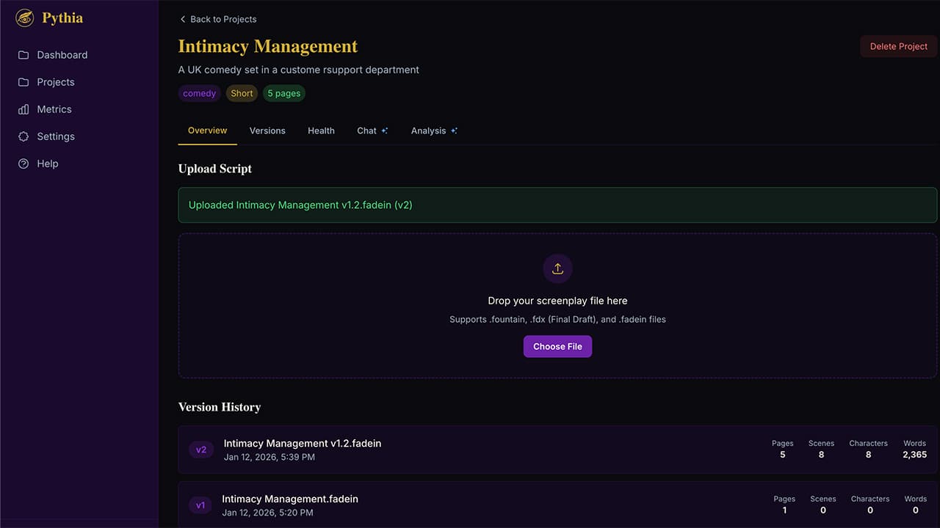Click the Settings gear icon

(23, 136)
